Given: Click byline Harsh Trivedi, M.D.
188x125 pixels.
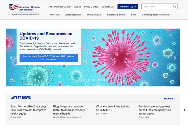Looking at the screenshot, I should (x=74, y=117).
